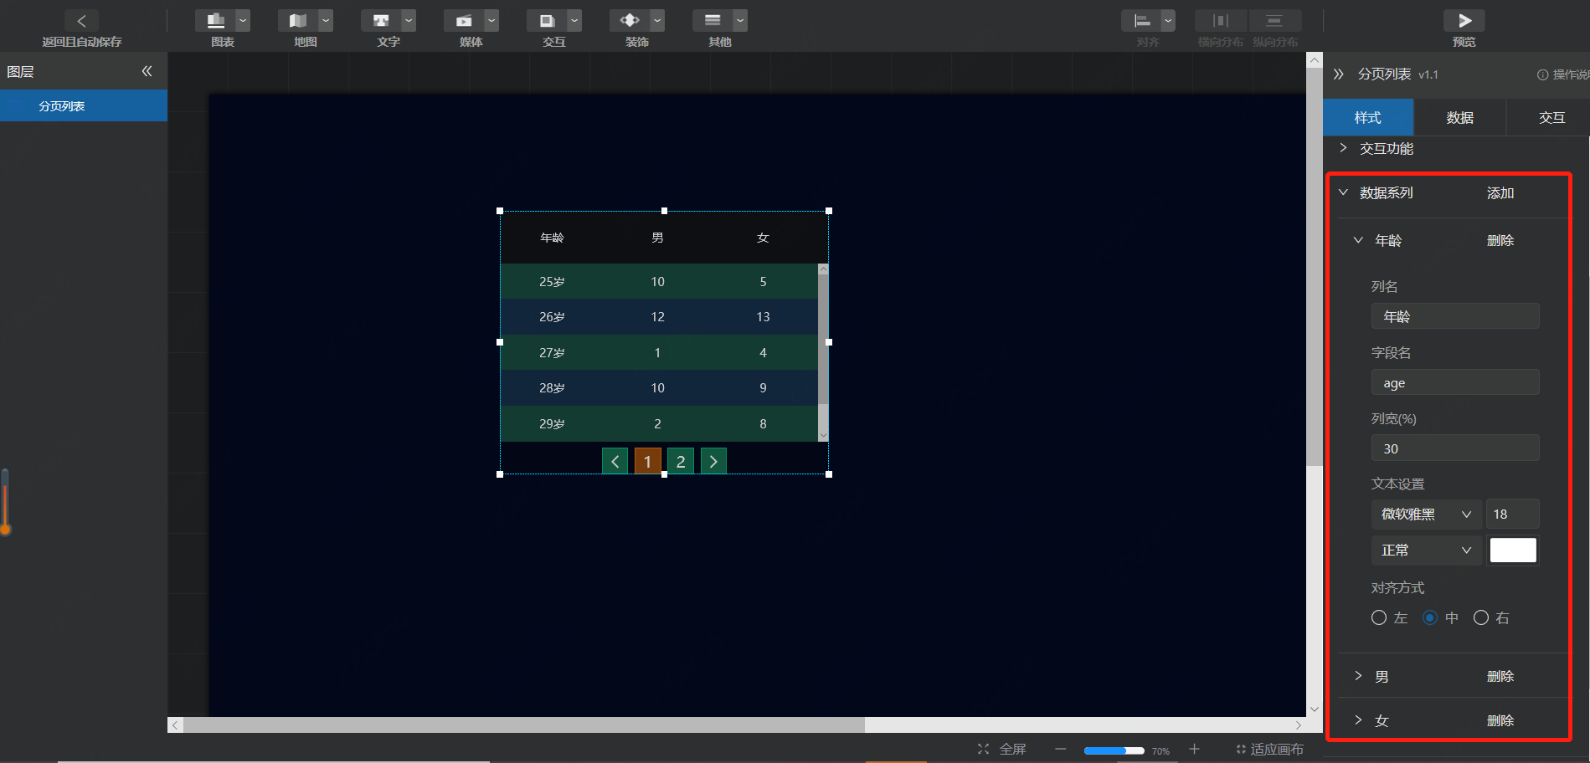This screenshot has width=1590, height=763.
Task: Click the table's inner scrollbar
Action: 823,339
